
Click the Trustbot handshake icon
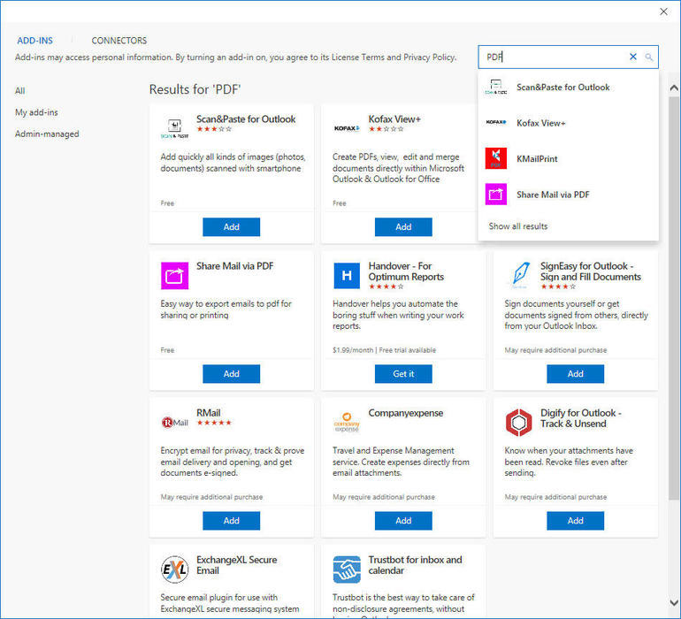click(x=347, y=569)
